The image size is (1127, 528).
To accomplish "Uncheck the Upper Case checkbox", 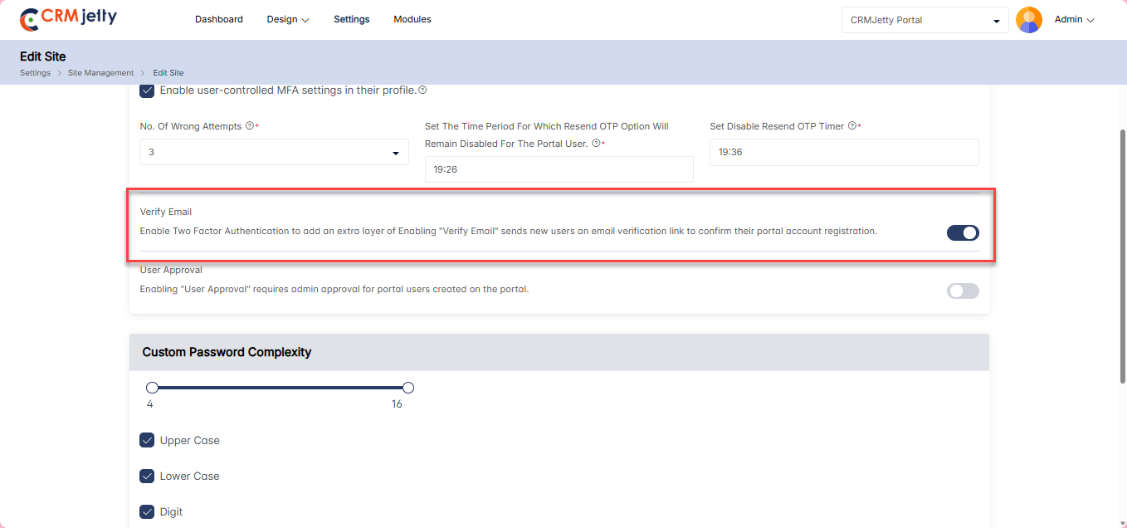I will coord(147,440).
